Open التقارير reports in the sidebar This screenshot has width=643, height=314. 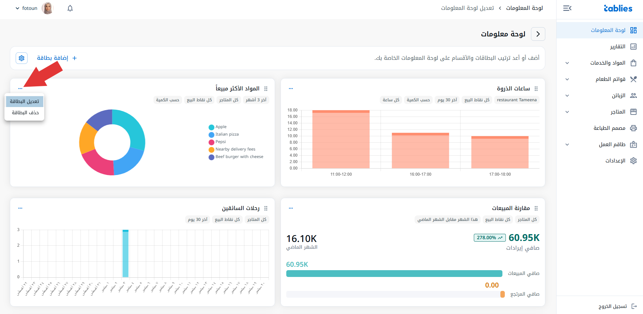600,47
